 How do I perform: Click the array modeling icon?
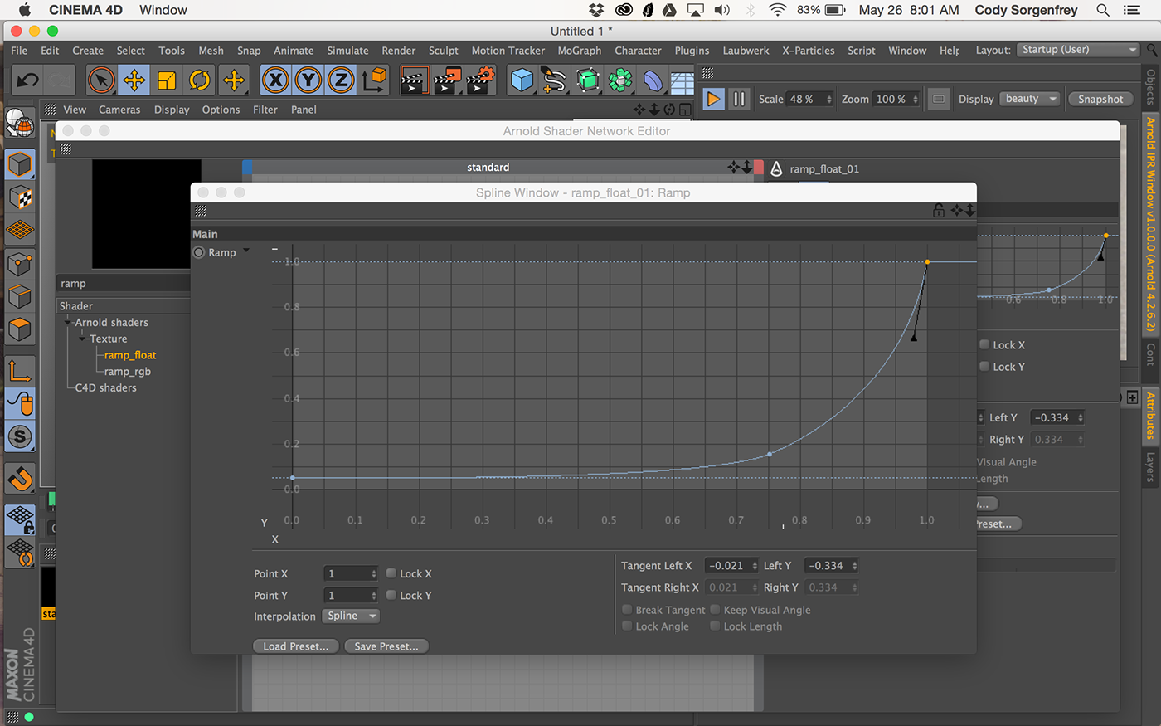(620, 80)
